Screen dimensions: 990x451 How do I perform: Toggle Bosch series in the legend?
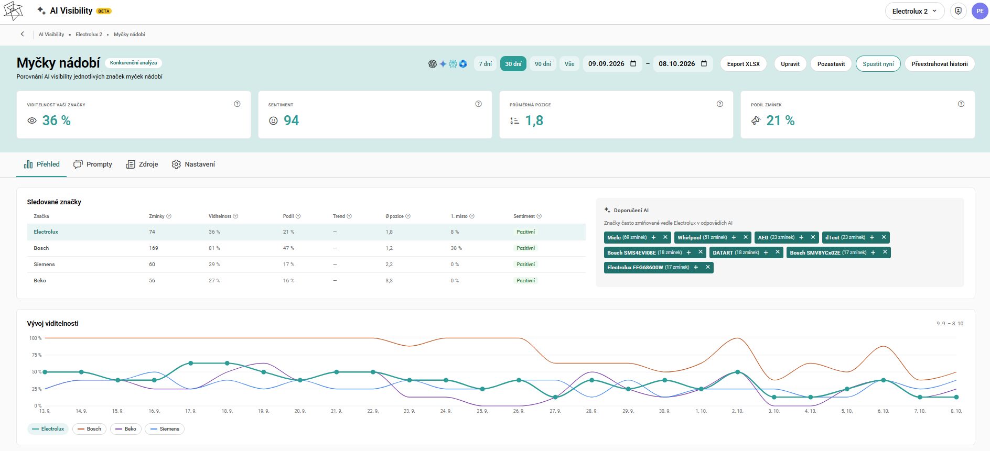(x=89, y=429)
